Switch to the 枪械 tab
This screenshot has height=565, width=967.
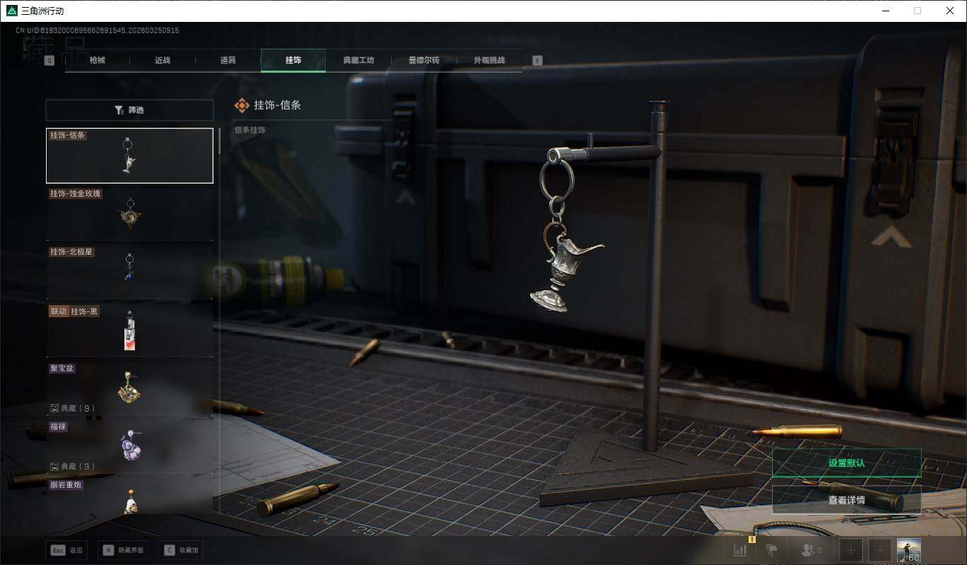pyautogui.click(x=98, y=61)
